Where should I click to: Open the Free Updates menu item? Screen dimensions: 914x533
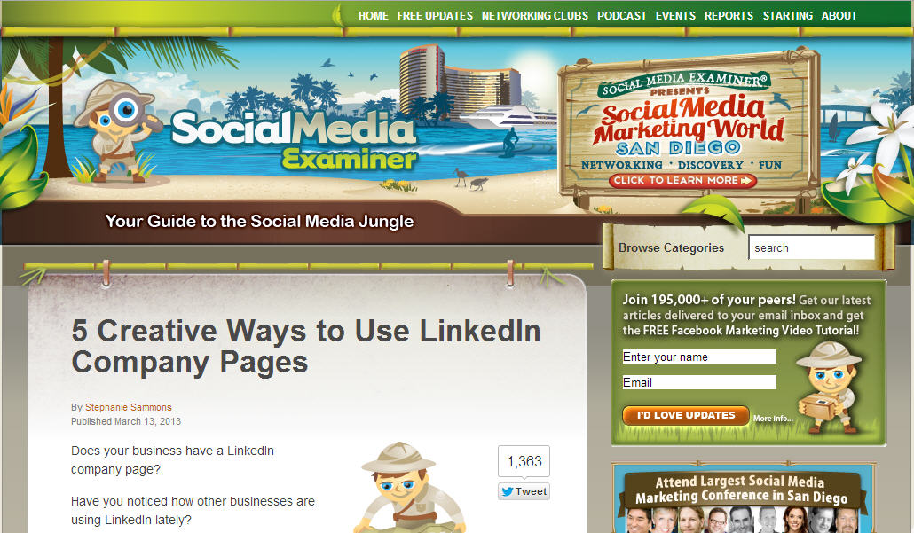(x=435, y=16)
